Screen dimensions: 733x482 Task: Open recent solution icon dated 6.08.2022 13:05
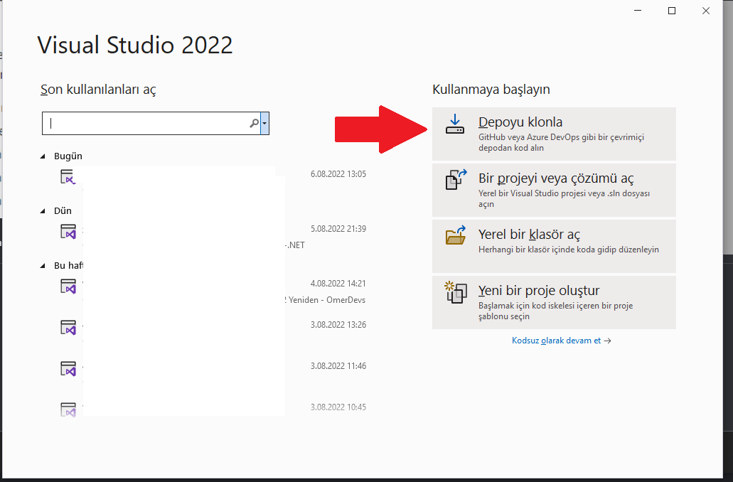point(68,177)
